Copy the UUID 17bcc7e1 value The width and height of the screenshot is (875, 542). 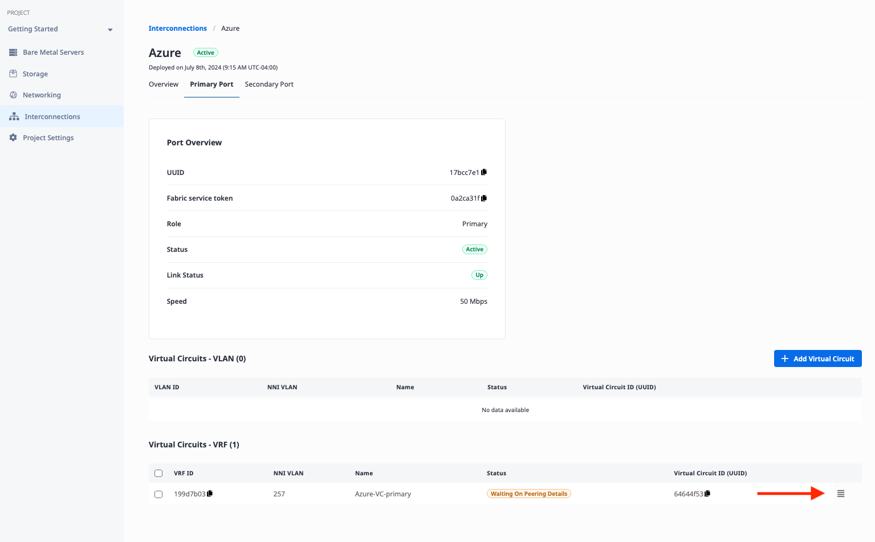pos(484,172)
